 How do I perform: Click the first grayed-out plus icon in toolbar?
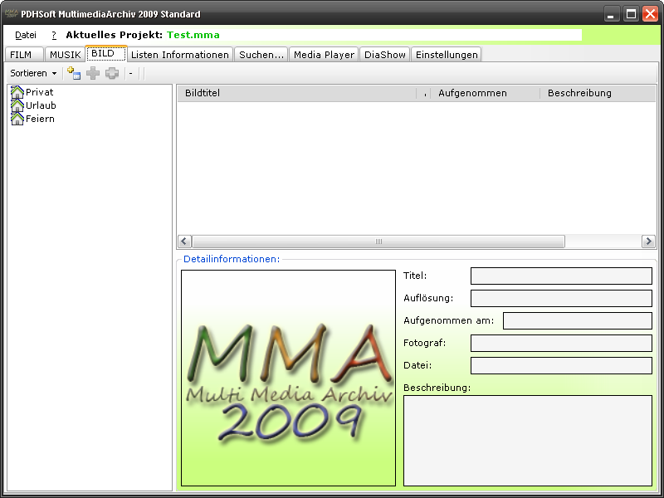click(x=93, y=73)
